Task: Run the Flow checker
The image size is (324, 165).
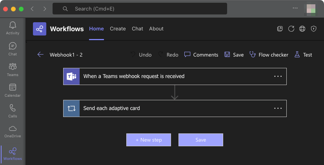Action: click(269, 55)
